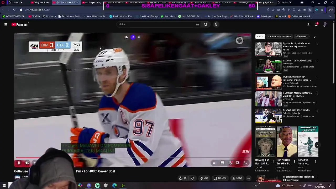Show next Shorts with the right arrow
Screen dimensions: 336x189
pyautogui.click(x=318, y=145)
